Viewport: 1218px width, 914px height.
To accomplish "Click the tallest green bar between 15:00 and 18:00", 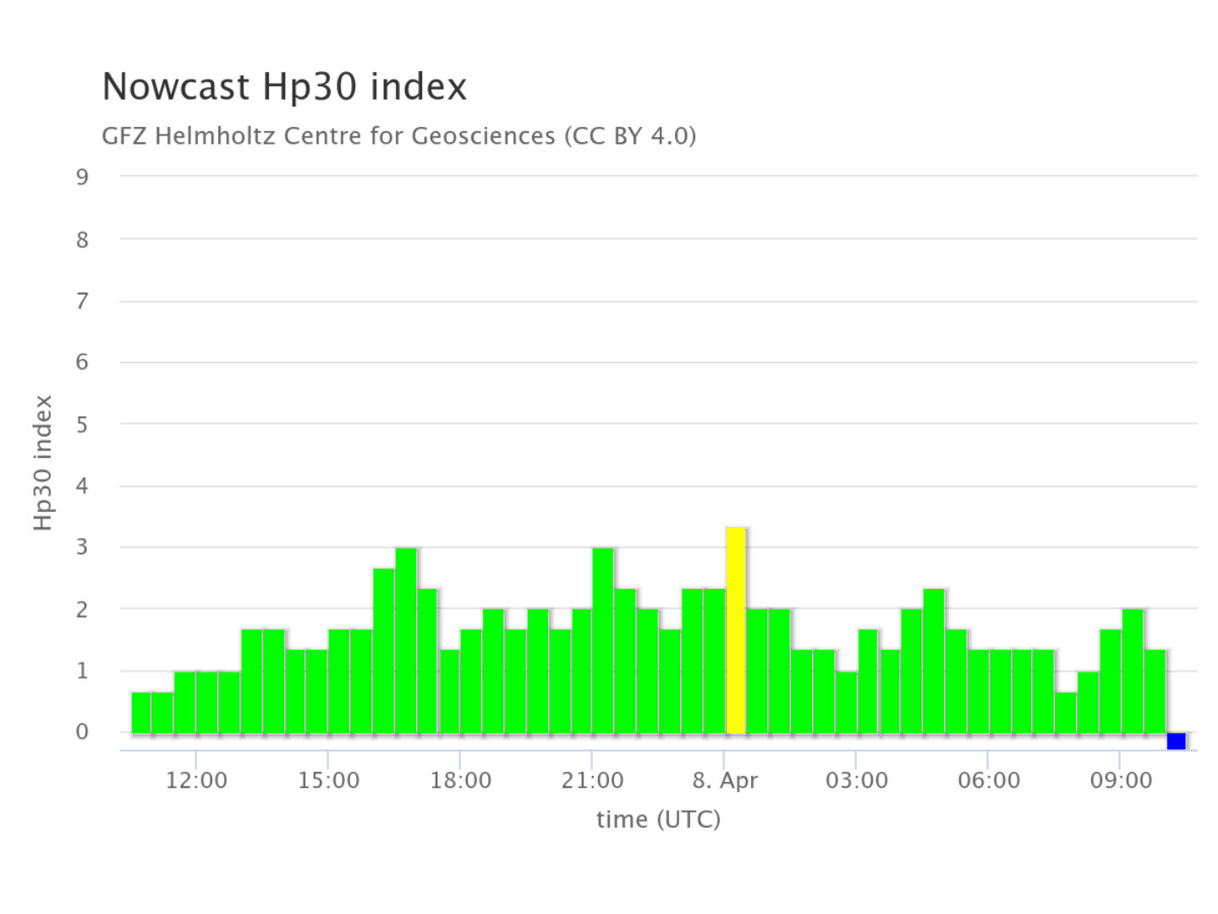I will (x=406, y=641).
